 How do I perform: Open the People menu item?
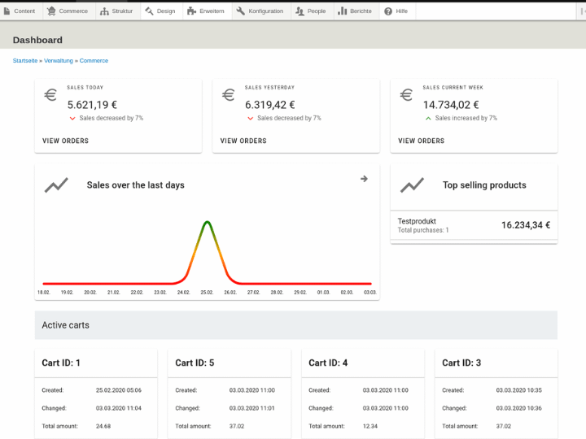coord(313,11)
